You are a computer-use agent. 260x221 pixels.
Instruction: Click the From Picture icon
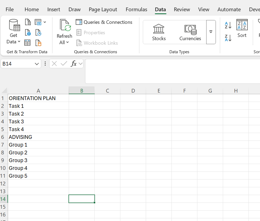point(38,22)
